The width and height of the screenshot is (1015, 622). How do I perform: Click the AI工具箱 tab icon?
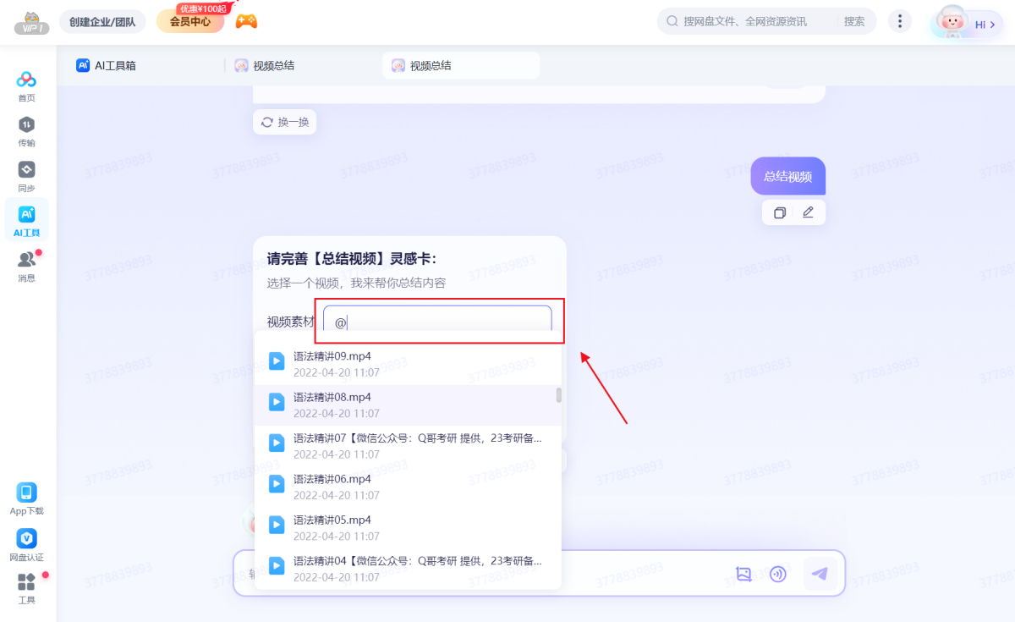pos(83,65)
